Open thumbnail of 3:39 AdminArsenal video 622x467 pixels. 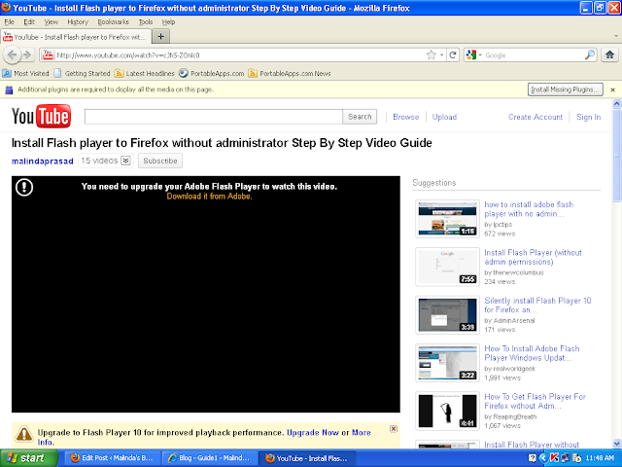click(447, 315)
